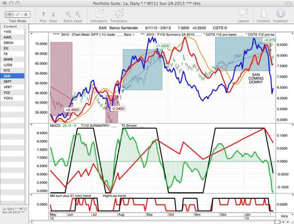The width and height of the screenshot is (294, 224).
Task: Select the crosshair tool mode
Action: [x=10, y=14]
